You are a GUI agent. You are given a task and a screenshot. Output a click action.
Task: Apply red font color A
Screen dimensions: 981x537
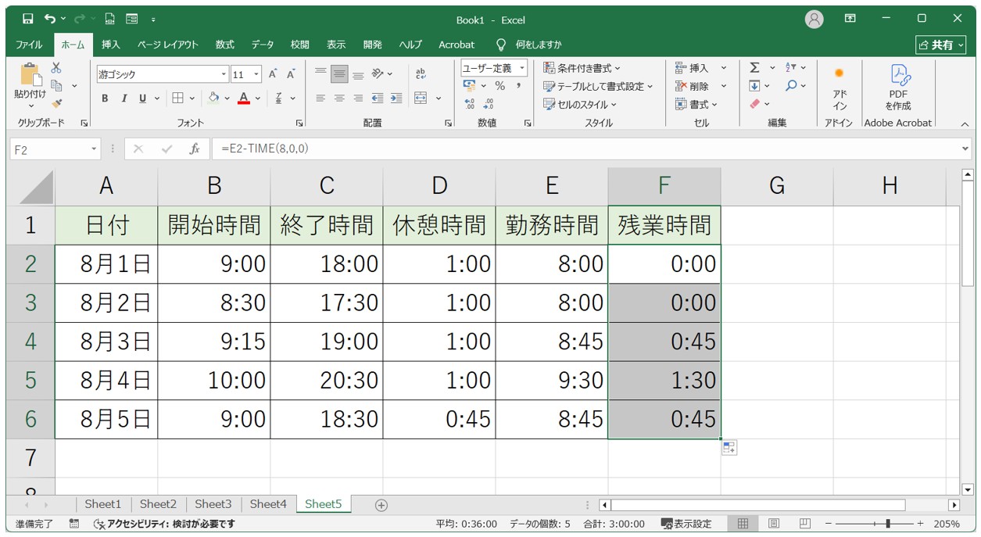pyautogui.click(x=244, y=98)
